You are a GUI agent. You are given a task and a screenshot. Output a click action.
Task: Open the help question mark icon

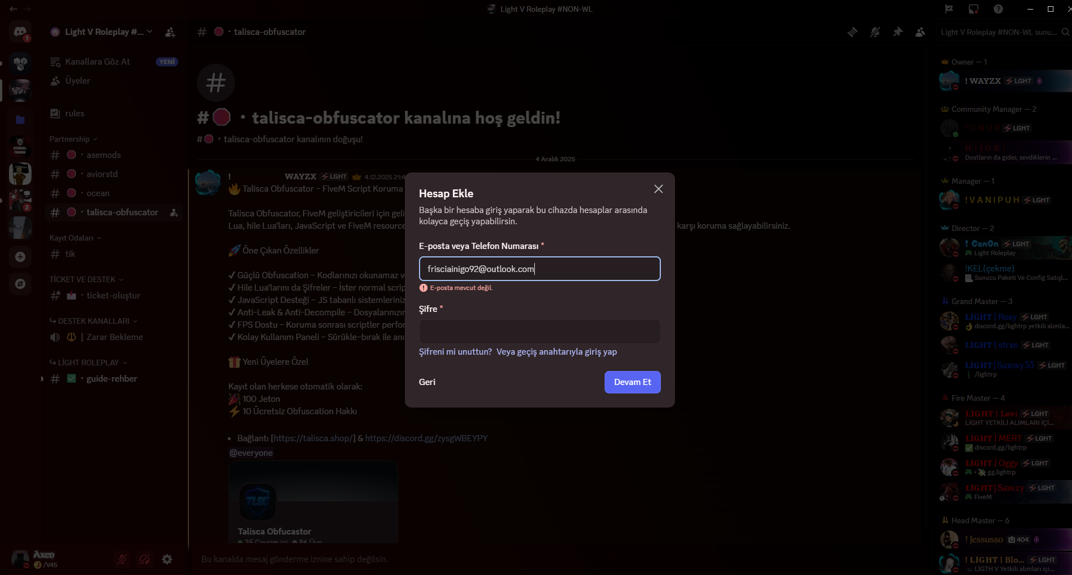pos(998,9)
